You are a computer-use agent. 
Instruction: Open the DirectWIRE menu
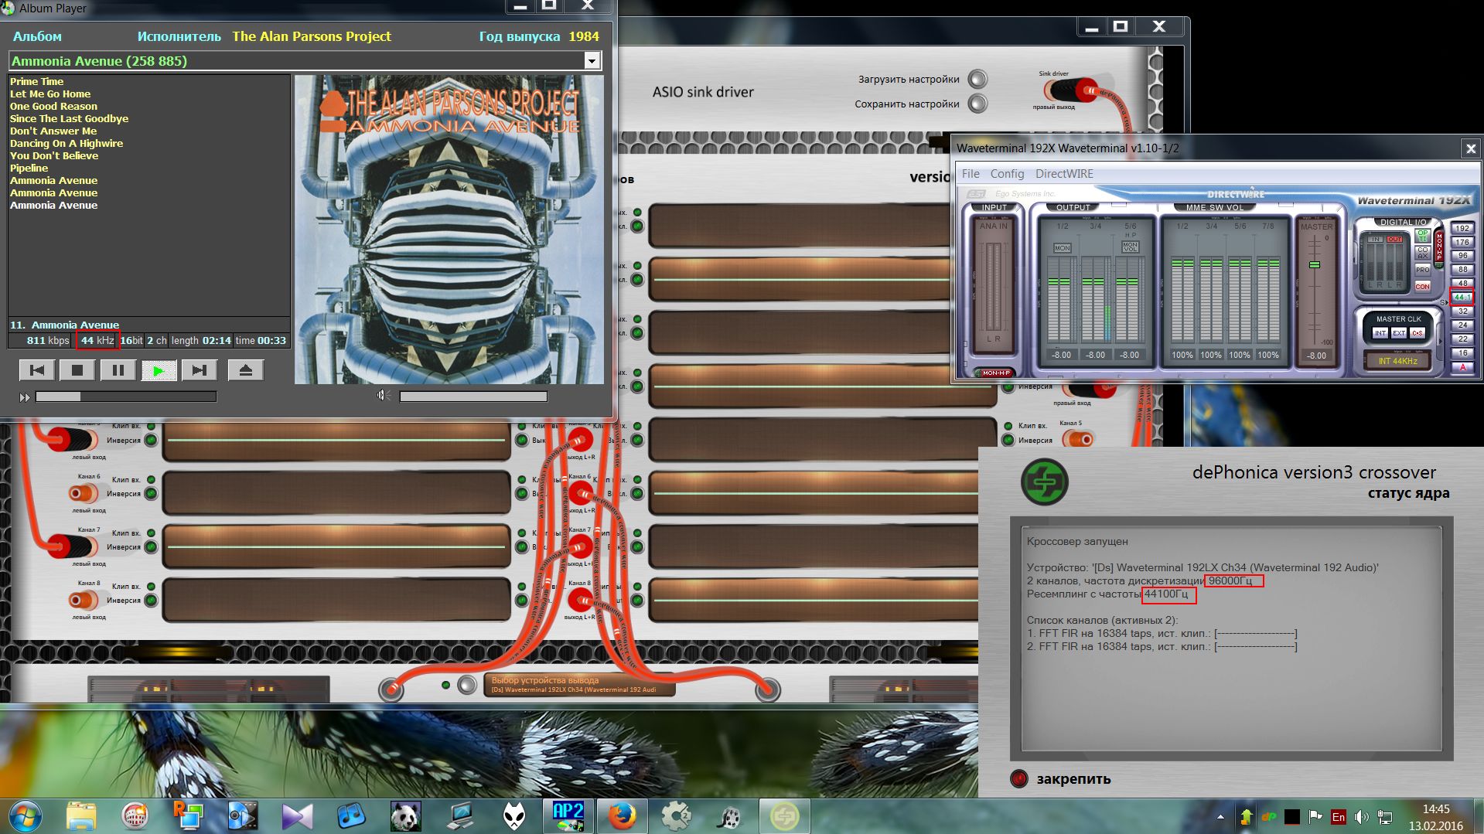click(x=1064, y=174)
